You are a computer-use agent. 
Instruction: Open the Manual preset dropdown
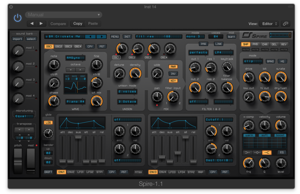point(64,15)
